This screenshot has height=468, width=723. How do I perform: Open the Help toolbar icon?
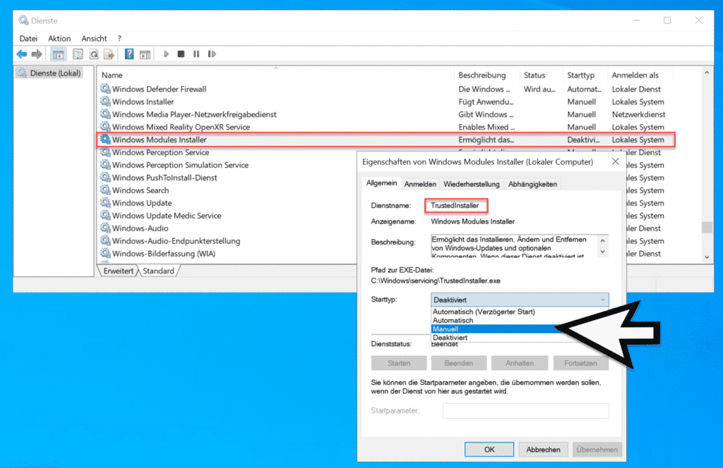tap(129, 54)
